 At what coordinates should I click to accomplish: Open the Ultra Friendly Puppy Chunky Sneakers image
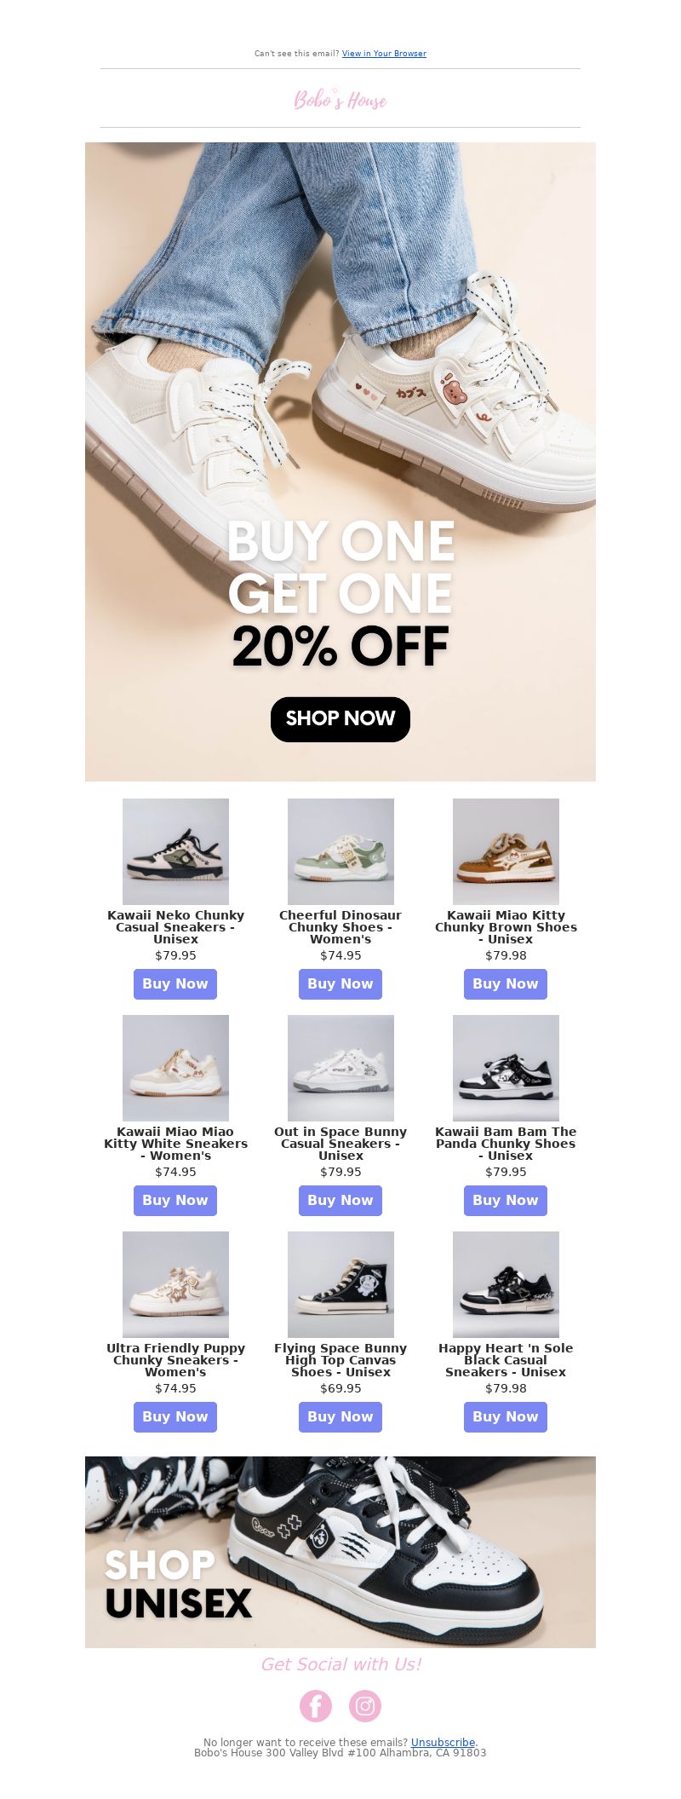175,1284
